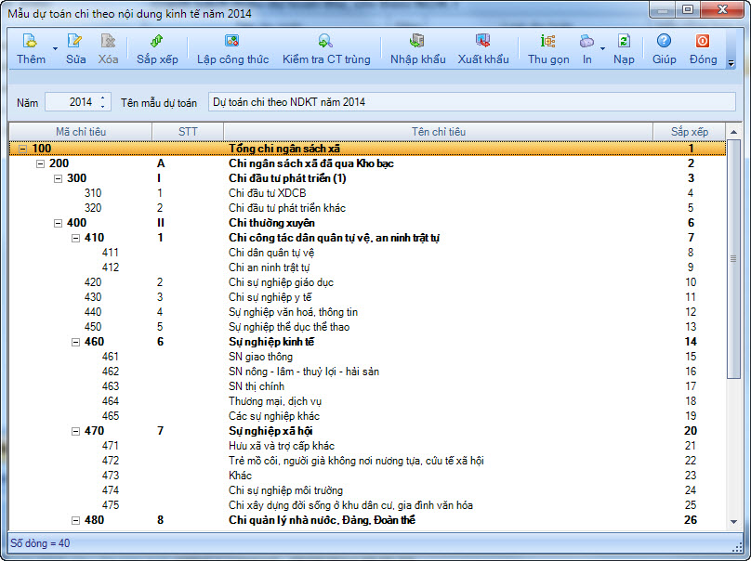Select row Thương mại, dịch vụ
The width and height of the screenshot is (751, 561).
[x=367, y=400]
